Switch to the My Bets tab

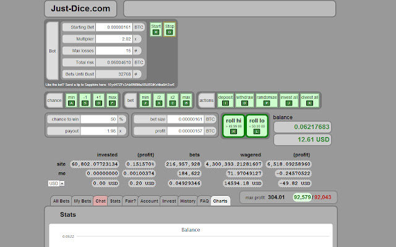point(82,201)
